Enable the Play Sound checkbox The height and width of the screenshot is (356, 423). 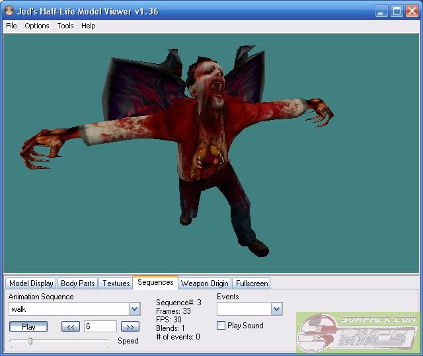[x=221, y=326]
